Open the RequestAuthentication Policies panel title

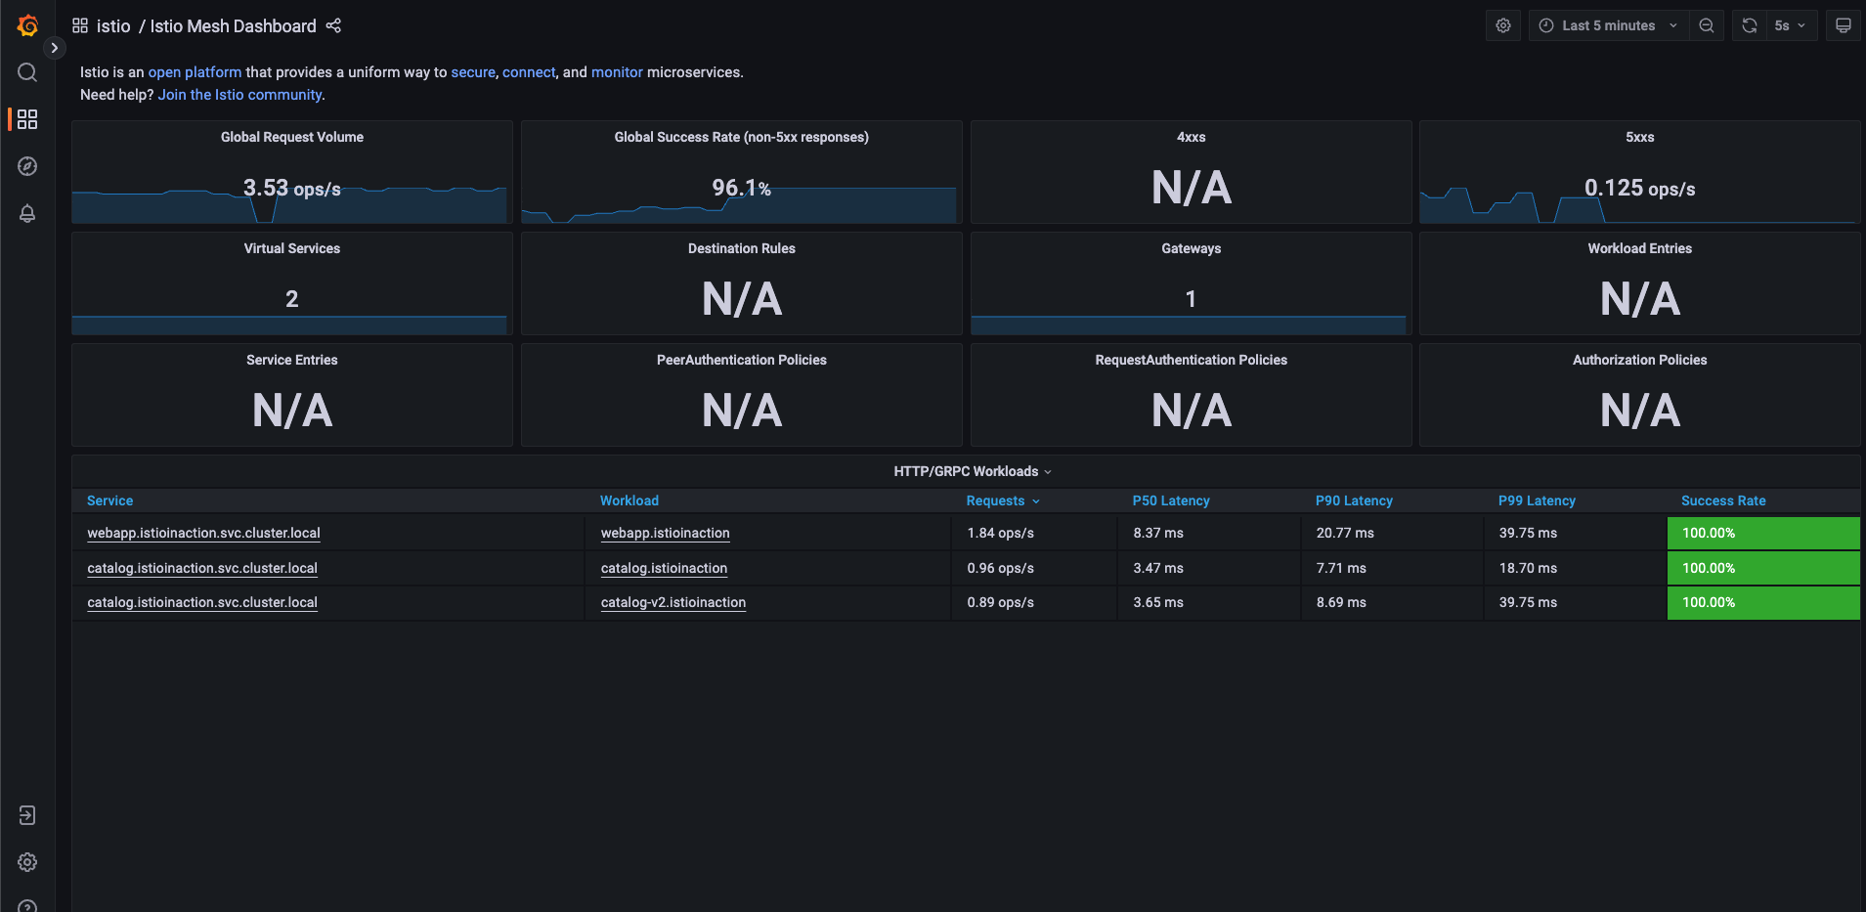pyautogui.click(x=1191, y=360)
